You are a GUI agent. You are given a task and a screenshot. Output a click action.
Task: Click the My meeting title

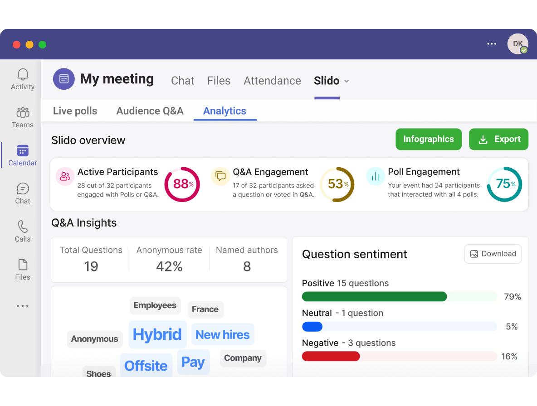pos(117,79)
